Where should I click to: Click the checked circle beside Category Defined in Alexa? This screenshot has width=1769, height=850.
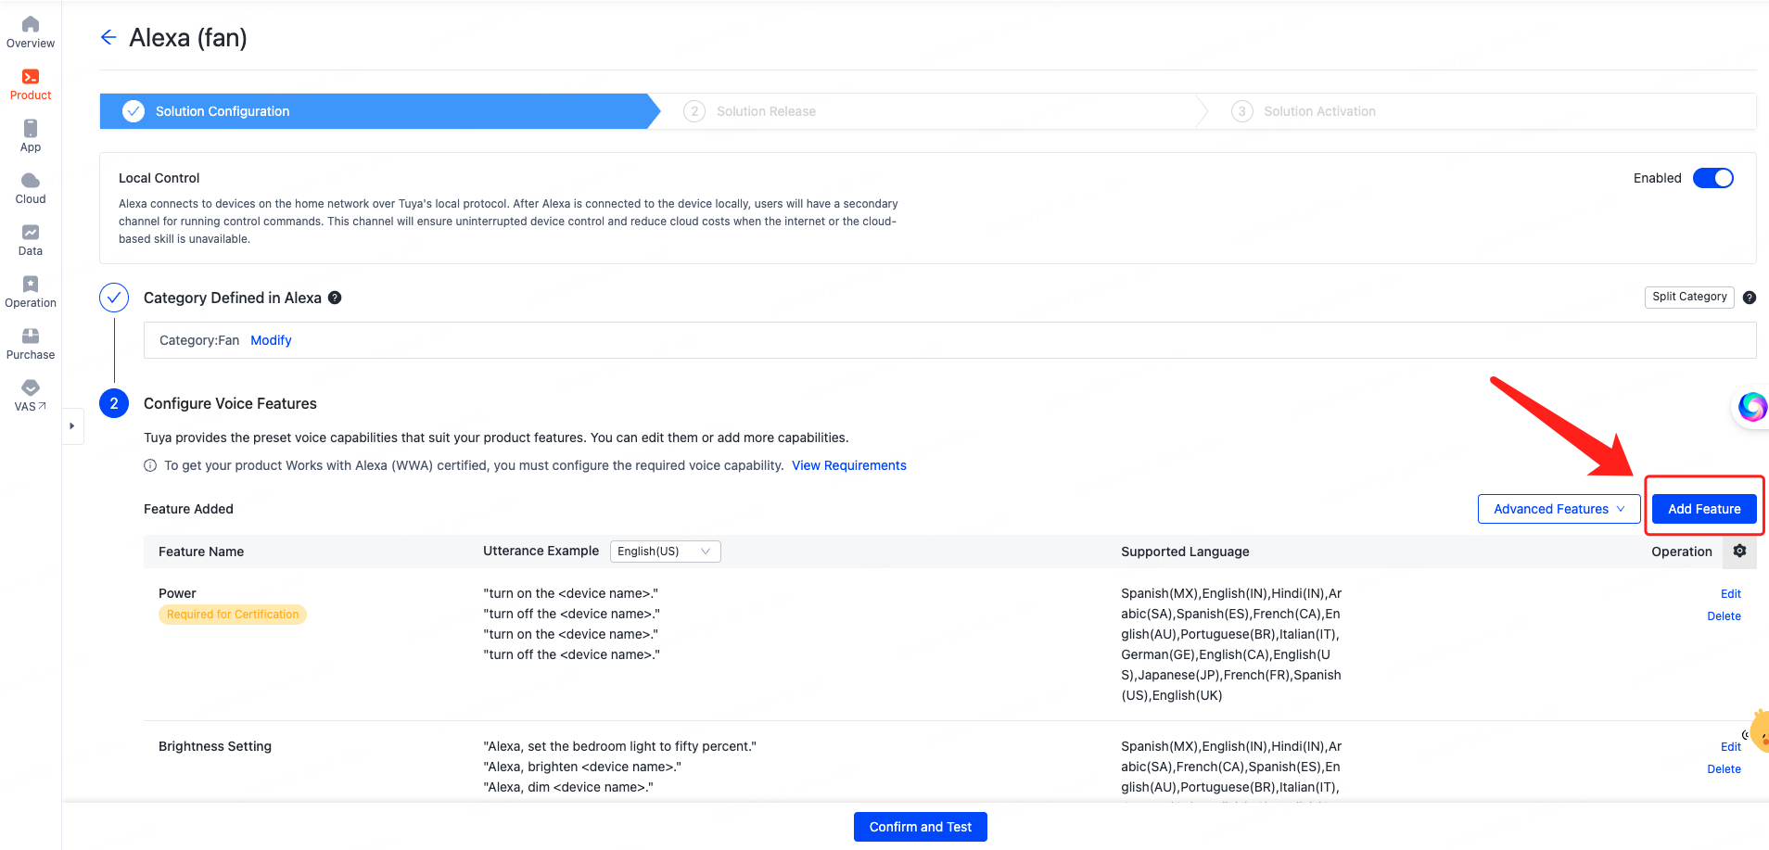(114, 298)
